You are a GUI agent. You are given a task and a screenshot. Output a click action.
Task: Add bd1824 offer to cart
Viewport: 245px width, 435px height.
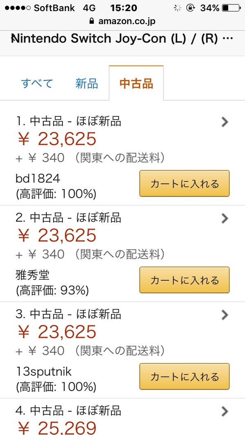point(185,184)
